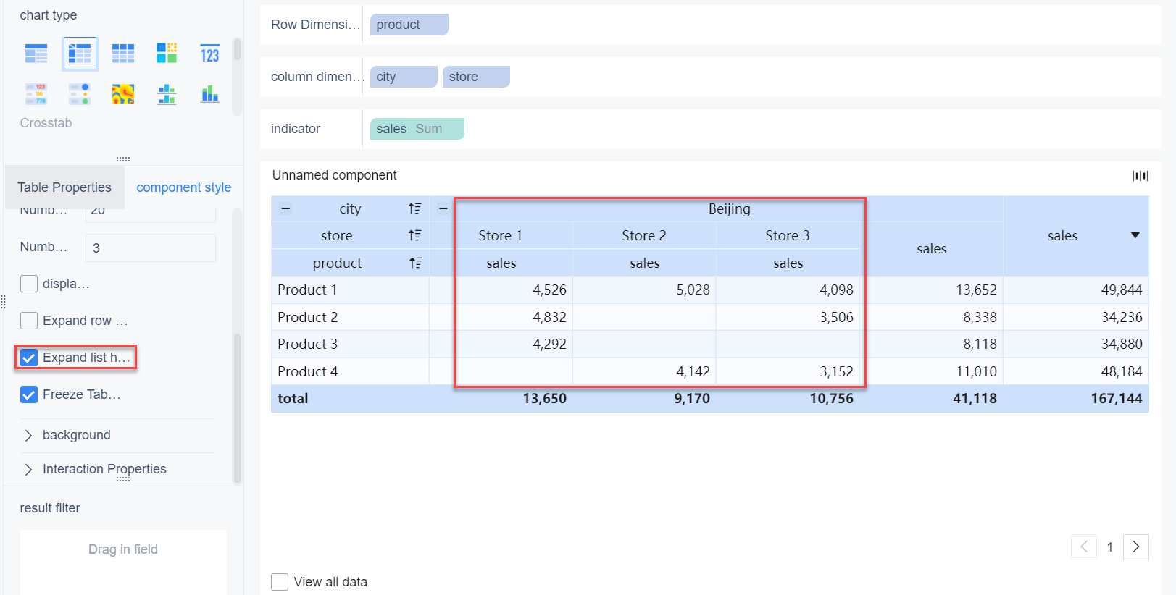Sort by the product header icon
1176x595 pixels.
(x=415, y=263)
